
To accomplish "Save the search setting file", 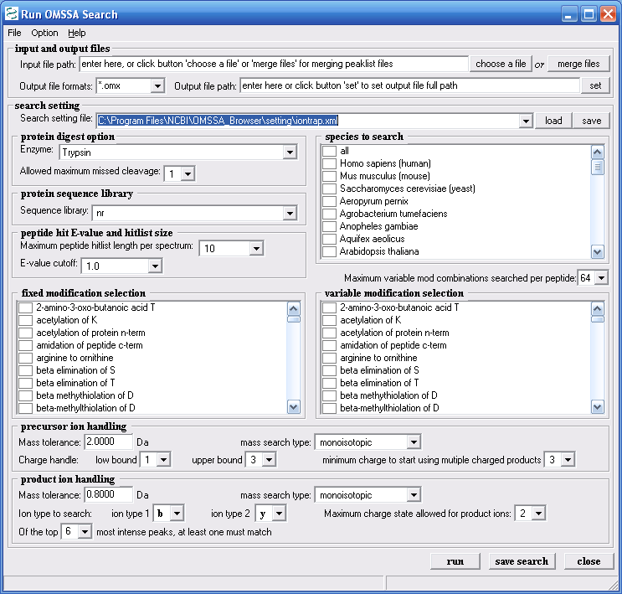I will click(592, 121).
